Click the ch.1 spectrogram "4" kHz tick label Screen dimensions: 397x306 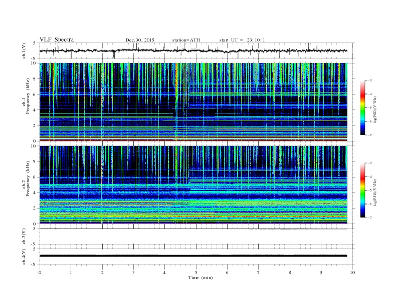[35, 110]
